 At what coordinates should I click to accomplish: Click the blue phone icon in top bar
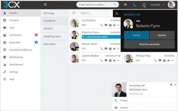[134, 5]
